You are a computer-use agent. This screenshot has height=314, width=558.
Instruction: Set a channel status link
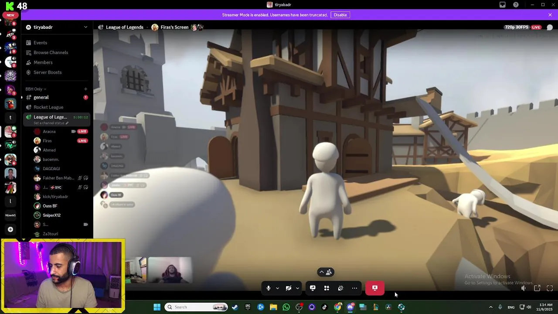tap(51, 123)
